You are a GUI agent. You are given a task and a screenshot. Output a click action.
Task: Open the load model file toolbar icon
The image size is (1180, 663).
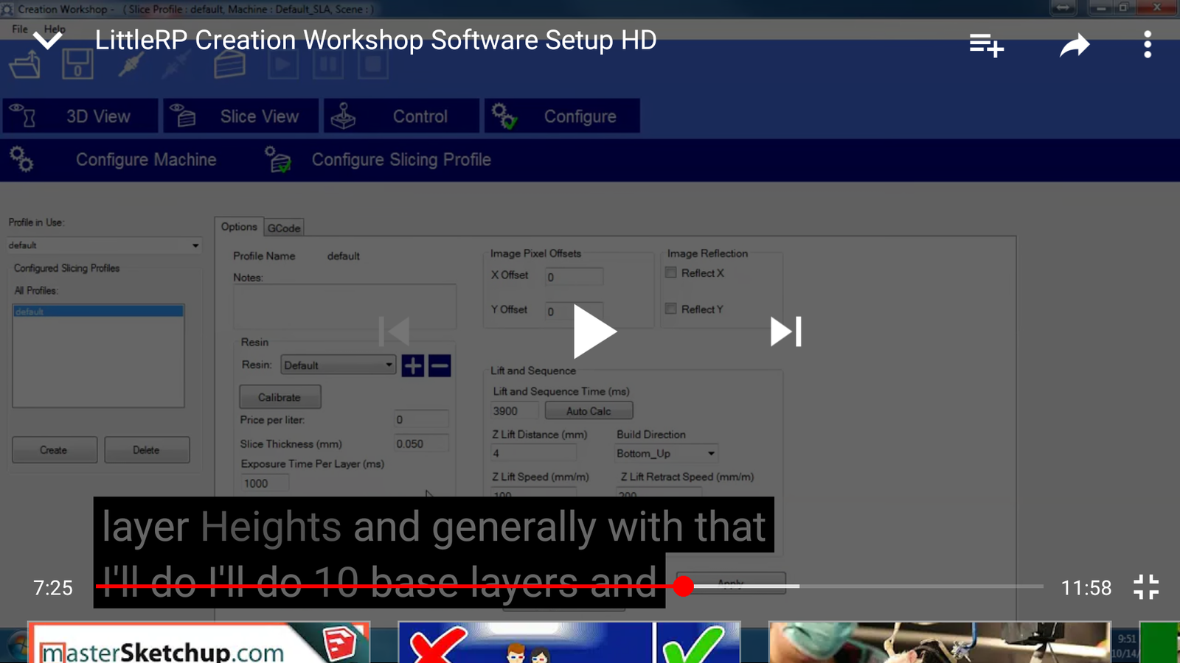tap(25, 65)
